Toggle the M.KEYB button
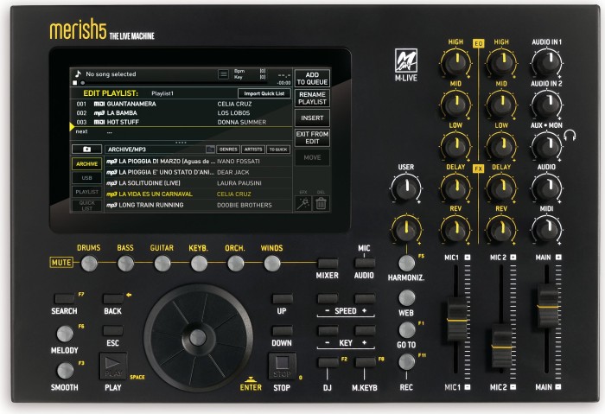Viewport: 605px width, 414px height. [365, 362]
